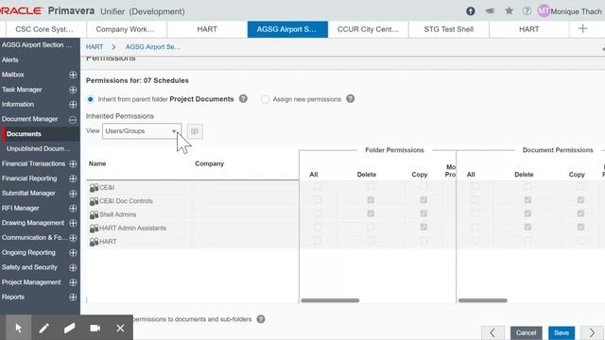The height and width of the screenshot is (340, 605).
Task: Switch to STG Test Shell tab
Action: (448, 29)
